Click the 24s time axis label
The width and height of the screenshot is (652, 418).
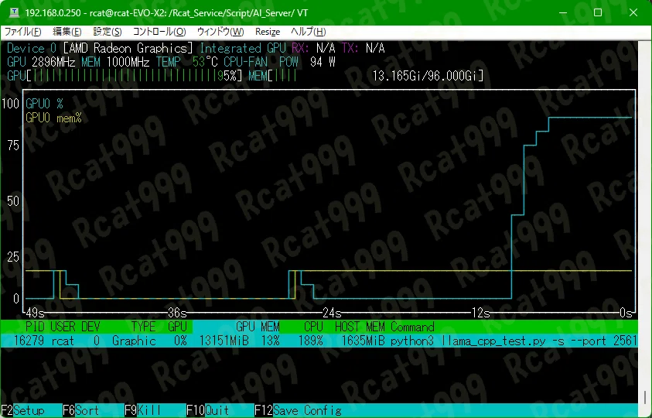(x=332, y=312)
